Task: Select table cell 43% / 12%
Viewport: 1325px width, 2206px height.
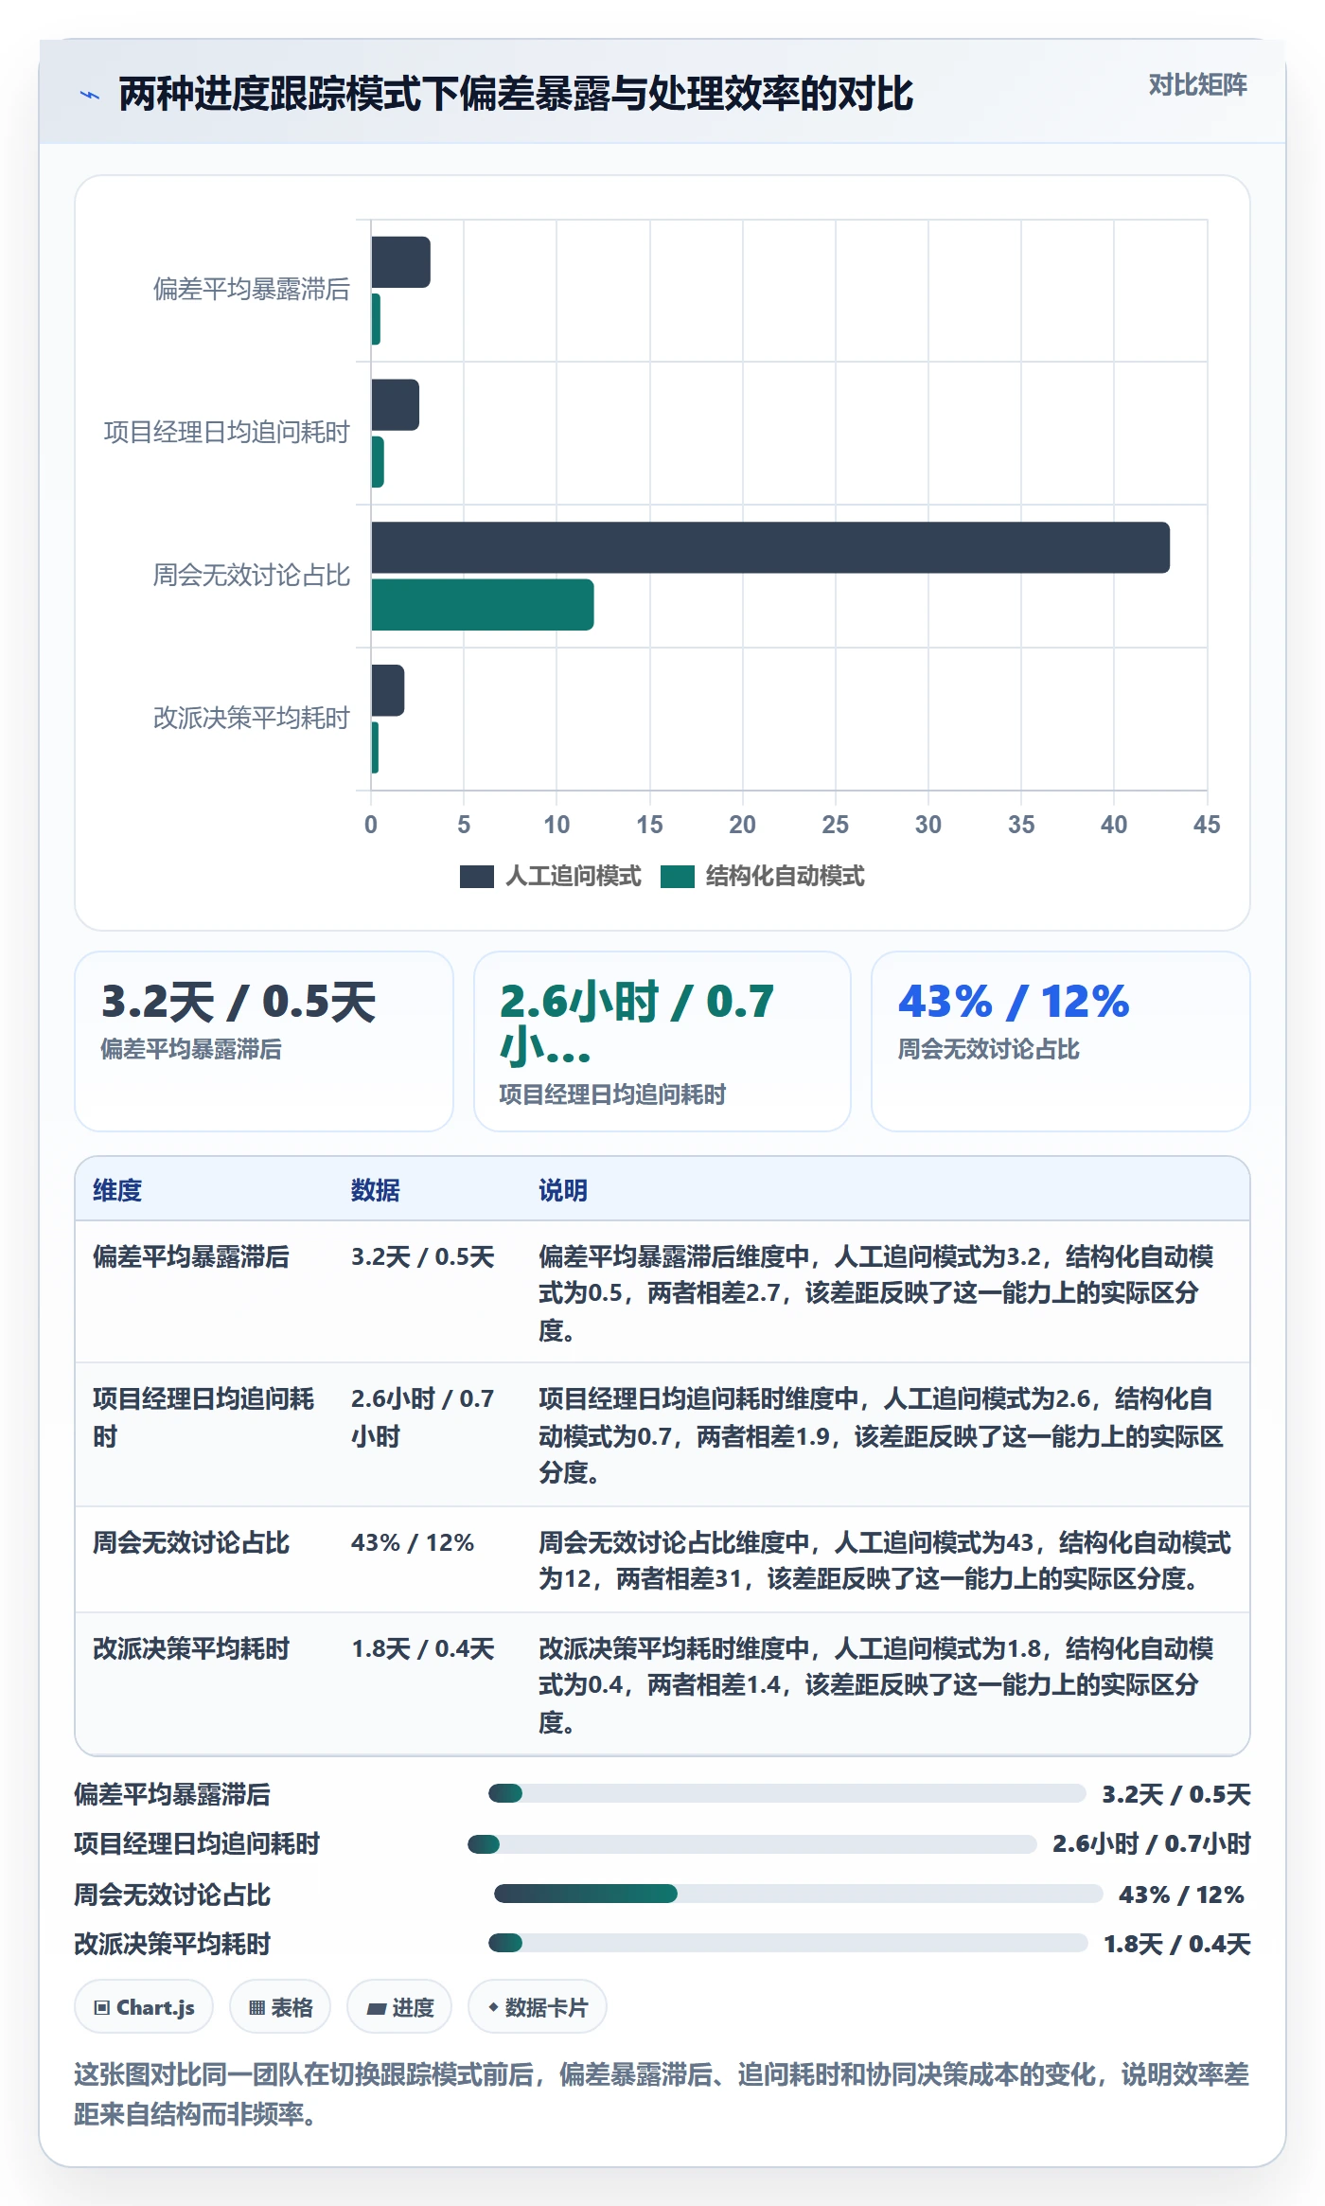Action: pyautogui.click(x=413, y=1542)
